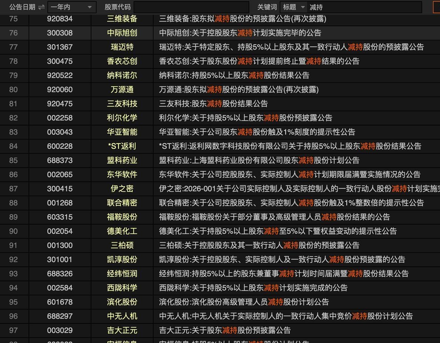The width and height of the screenshot is (440, 343).
Task: Click stock code 002054
Action: [x=60, y=231]
